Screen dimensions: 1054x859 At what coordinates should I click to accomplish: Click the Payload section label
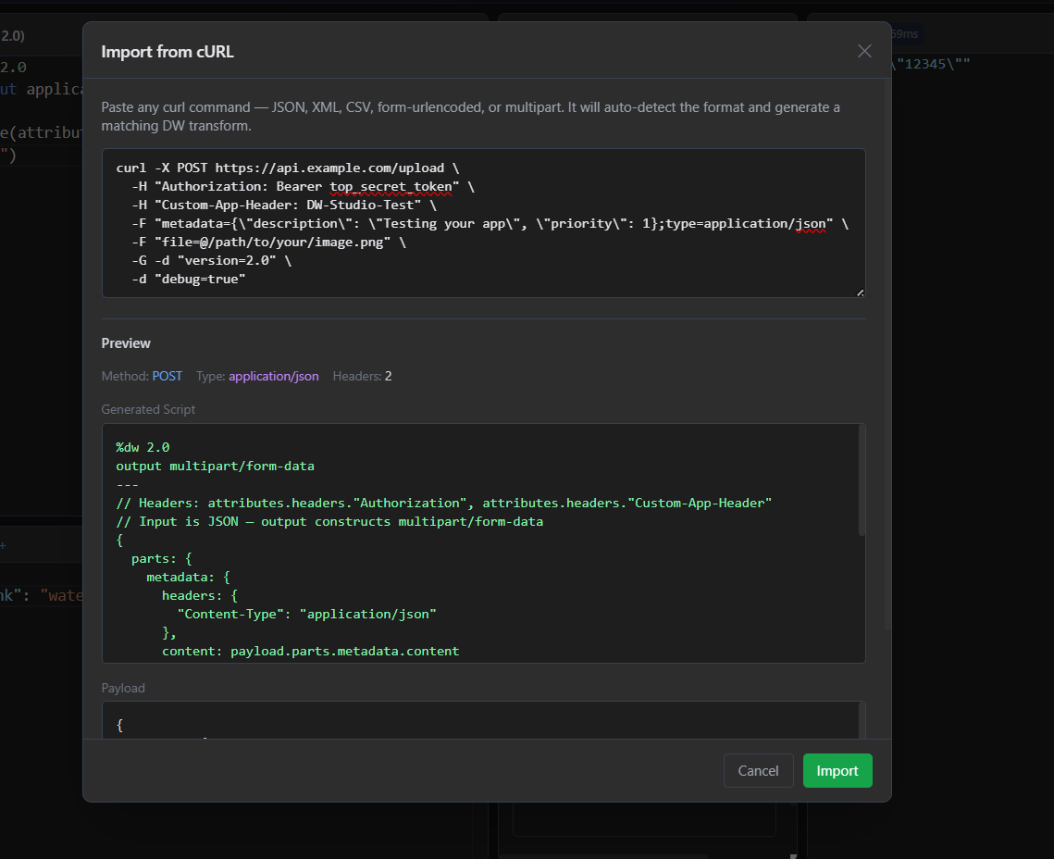pos(123,688)
